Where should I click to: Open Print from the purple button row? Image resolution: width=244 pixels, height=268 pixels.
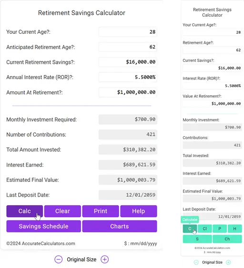[101, 211]
